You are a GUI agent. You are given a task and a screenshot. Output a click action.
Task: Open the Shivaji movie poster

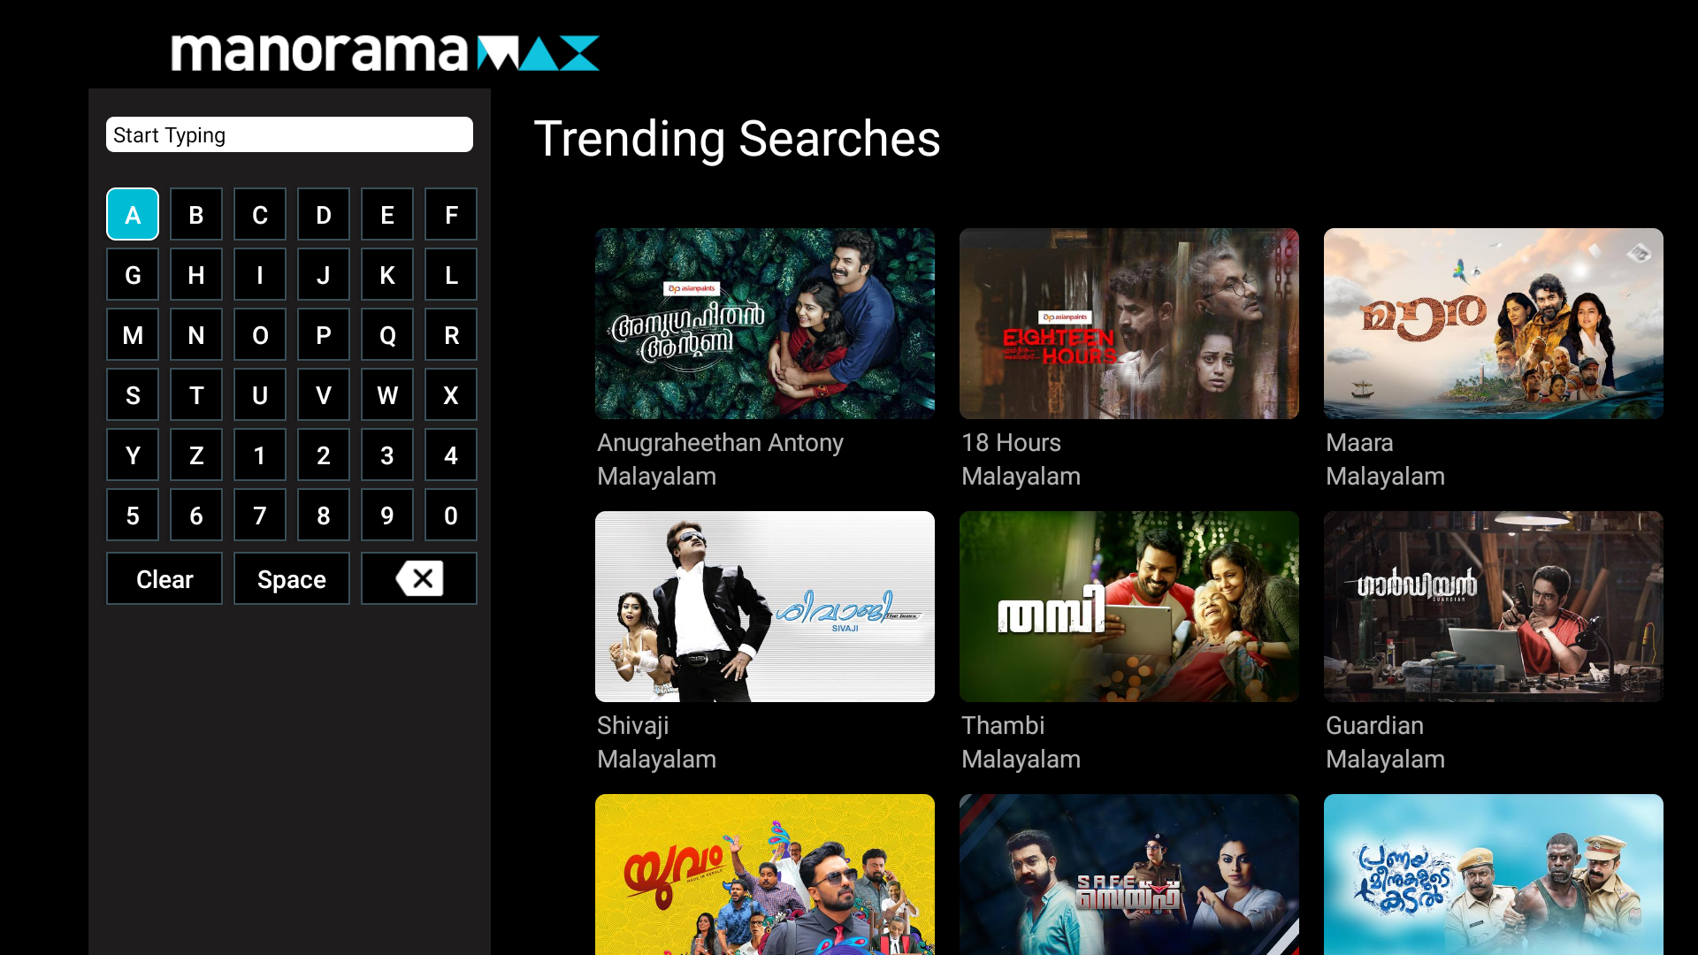765,607
